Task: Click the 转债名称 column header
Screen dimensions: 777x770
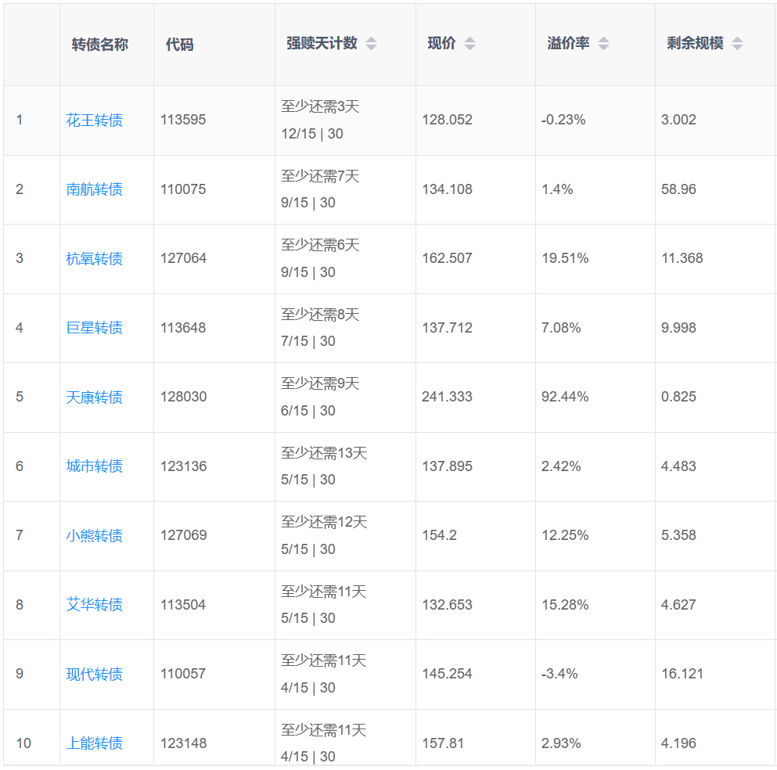Action: click(99, 45)
